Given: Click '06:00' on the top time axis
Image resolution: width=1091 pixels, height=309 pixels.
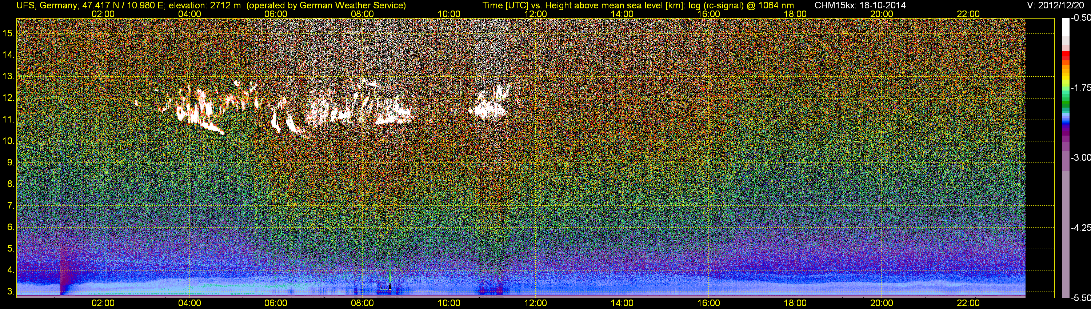Looking at the screenshot, I should pos(276,14).
